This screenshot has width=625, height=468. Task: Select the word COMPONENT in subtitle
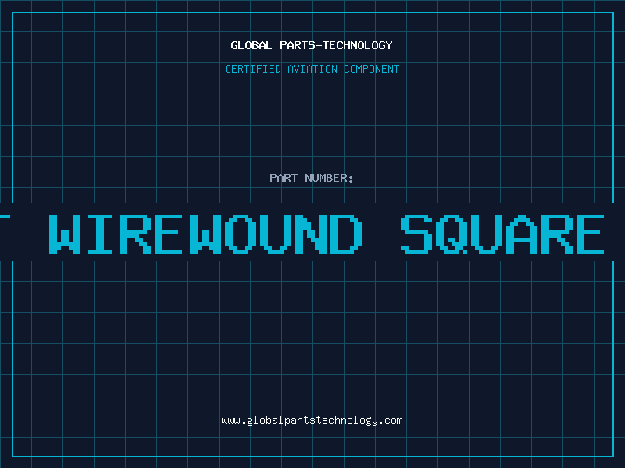pos(372,69)
